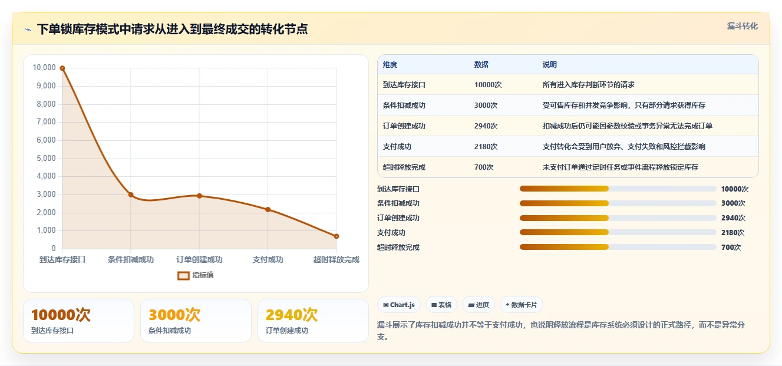This screenshot has width=782, height=366.
Task: Click the 支付成功 progress bar
Action: pyautogui.click(x=618, y=233)
